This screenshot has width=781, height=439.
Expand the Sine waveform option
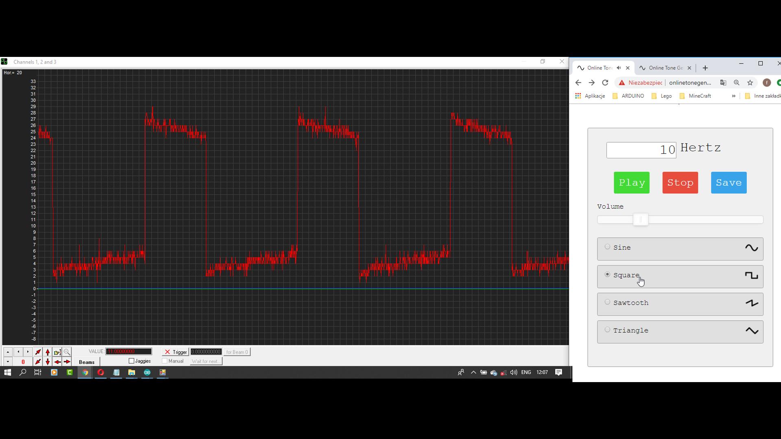[680, 247]
